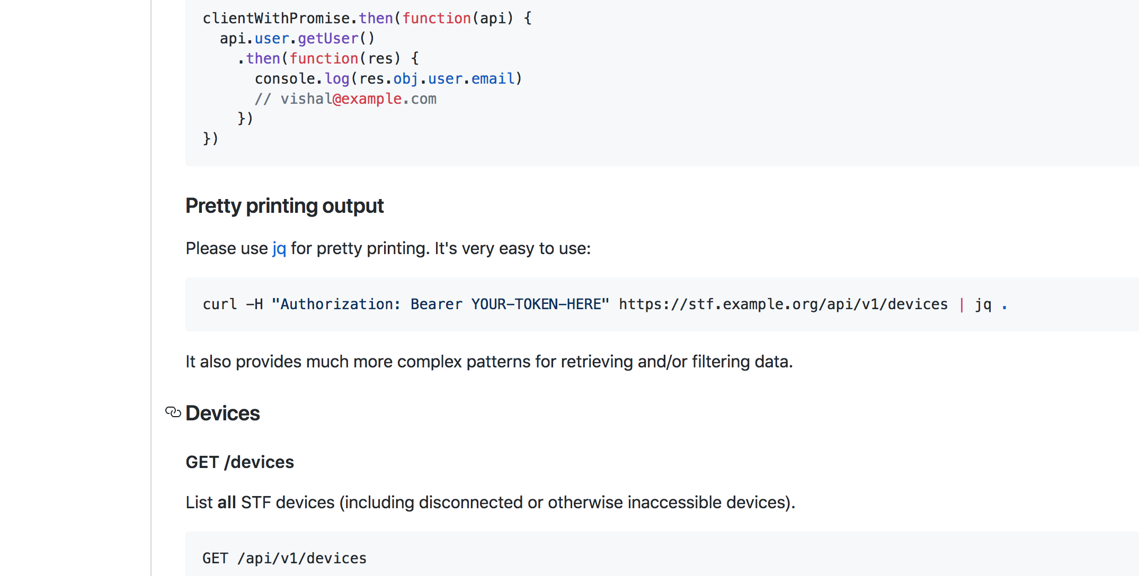Click the "GET /api/v1/devices" code line
1139x576 pixels.
284,559
